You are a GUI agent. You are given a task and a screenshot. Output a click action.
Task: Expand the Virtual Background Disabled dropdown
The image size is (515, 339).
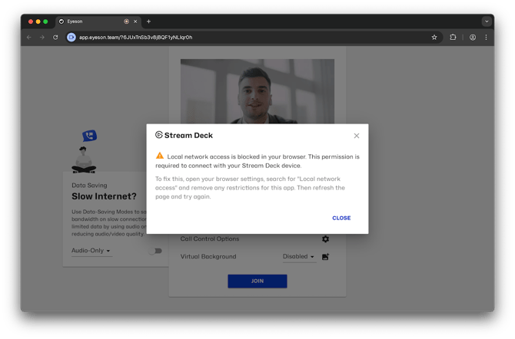299,257
